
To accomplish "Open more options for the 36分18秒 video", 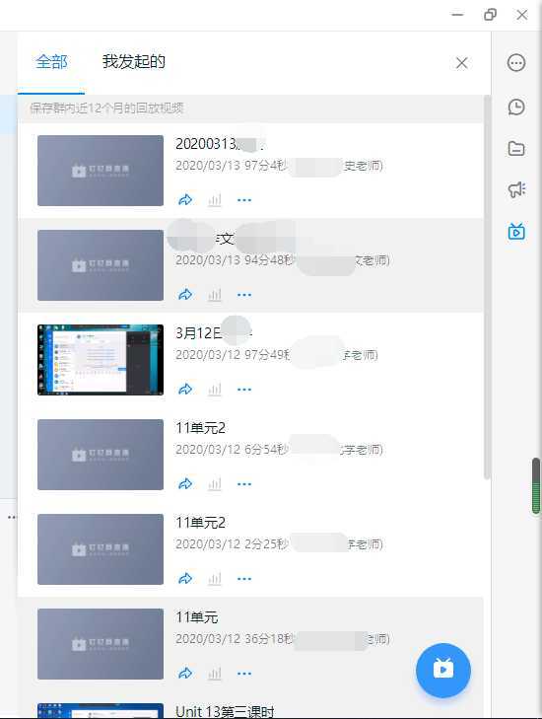I will click(244, 674).
